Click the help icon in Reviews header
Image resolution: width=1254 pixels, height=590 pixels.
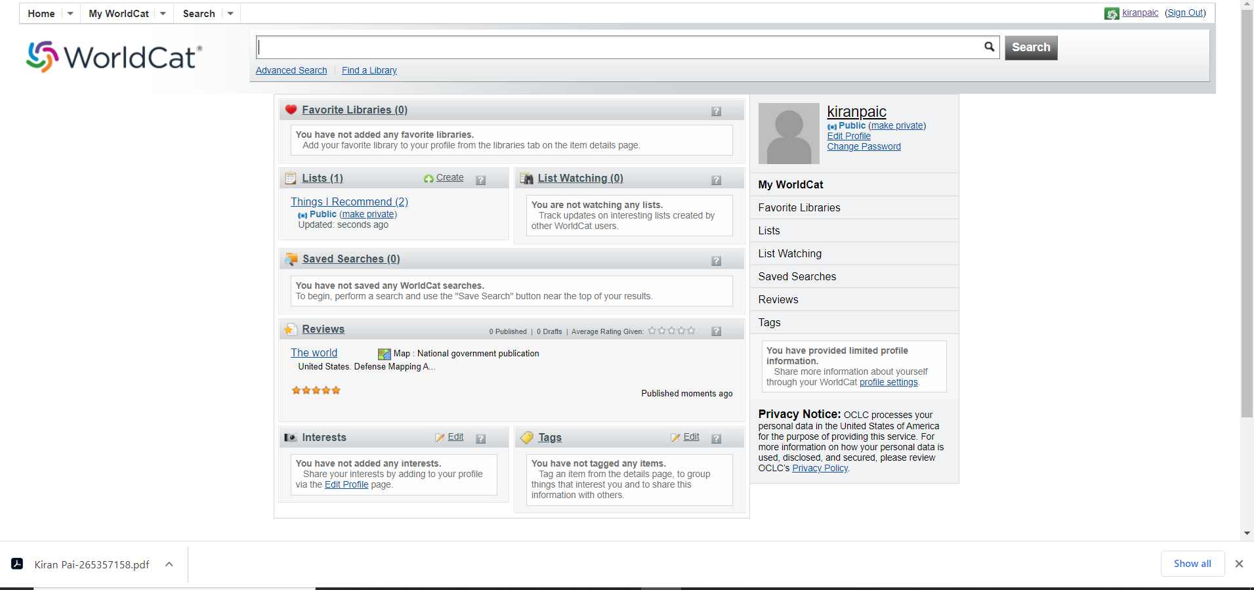(716, 331)
